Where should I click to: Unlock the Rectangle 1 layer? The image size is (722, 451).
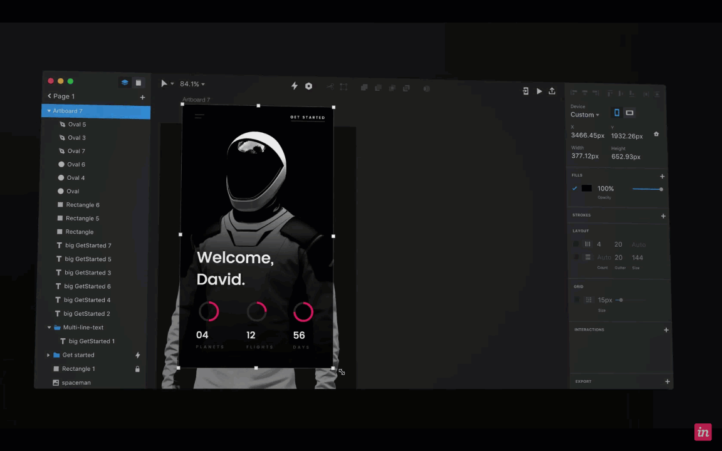(137, 369)
